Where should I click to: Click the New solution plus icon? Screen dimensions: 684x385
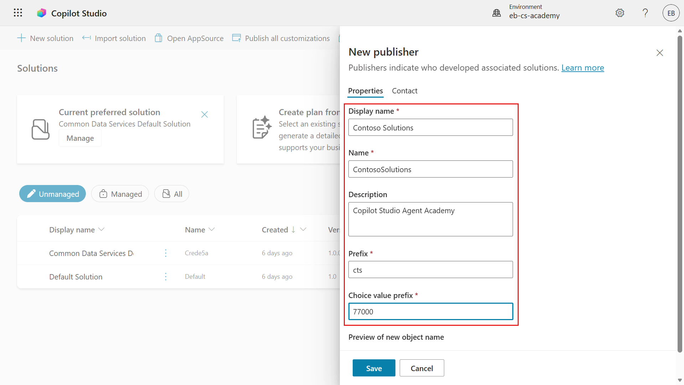tap(21, 38)
